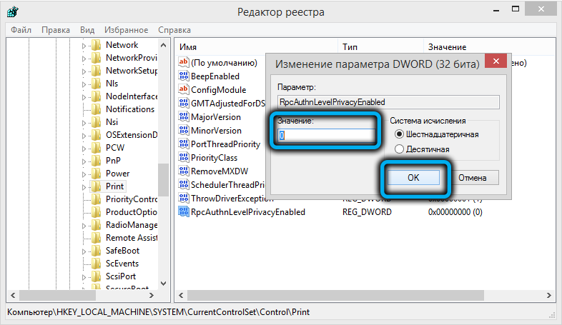Click the Параметр name field
This screenshot has height=325, width=562.
(x=388, y=102)
